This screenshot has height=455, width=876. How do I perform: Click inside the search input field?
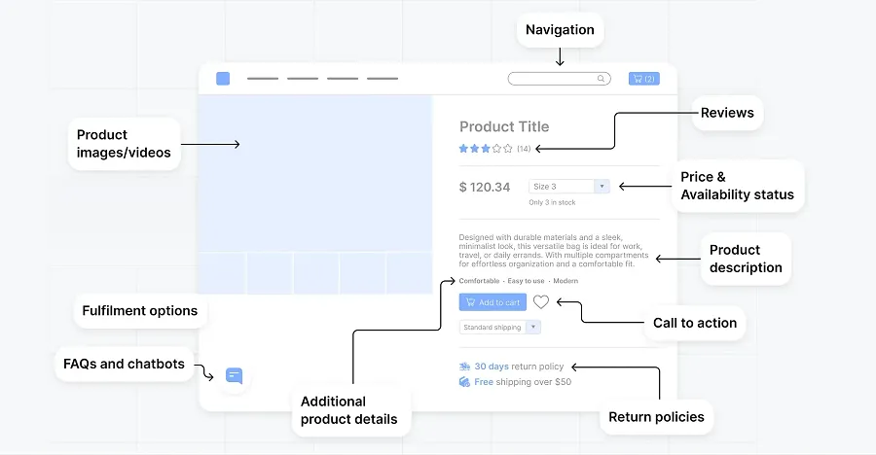560,79
